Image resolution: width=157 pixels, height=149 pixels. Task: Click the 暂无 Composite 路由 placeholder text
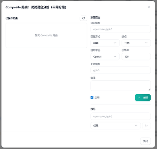pyautogui.click(x=46, y=35)
